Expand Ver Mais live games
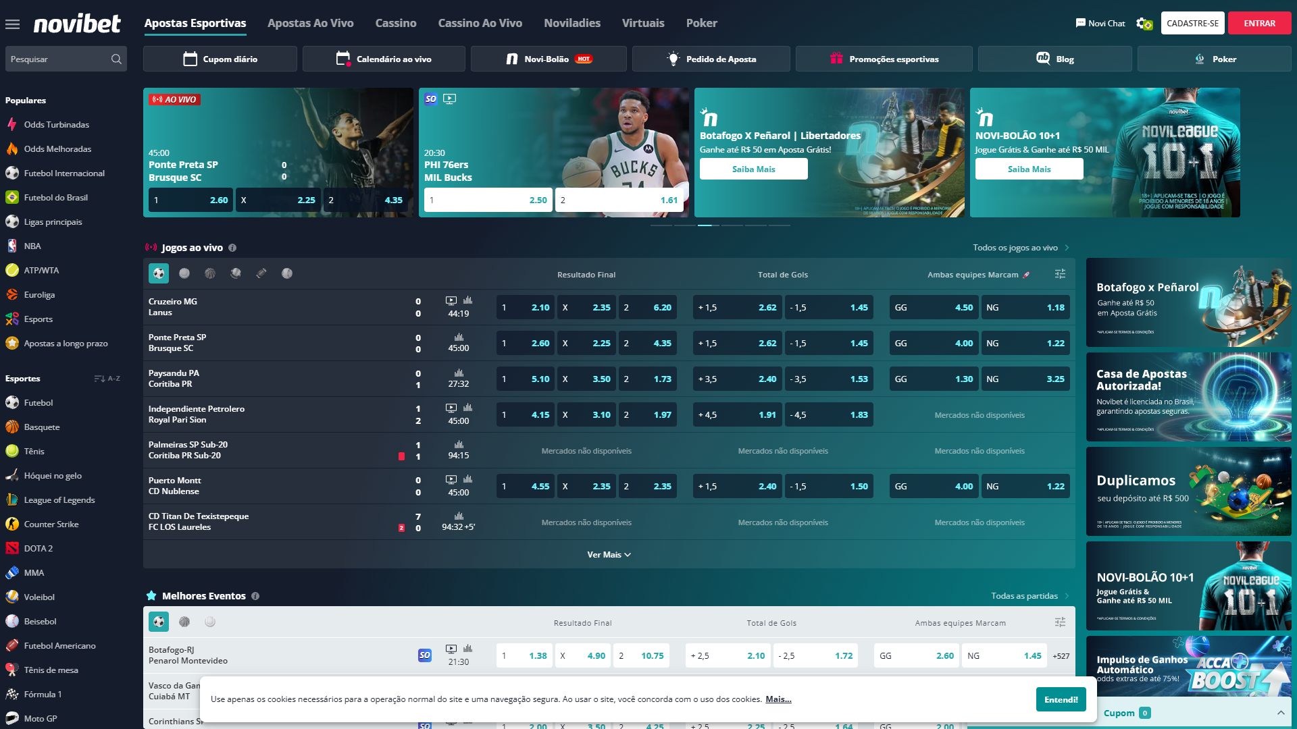Screen dimensions: 1297x729 click(x=609, y=555)
